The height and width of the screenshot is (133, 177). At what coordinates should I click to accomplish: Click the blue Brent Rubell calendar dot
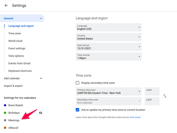tap(5, 105)
